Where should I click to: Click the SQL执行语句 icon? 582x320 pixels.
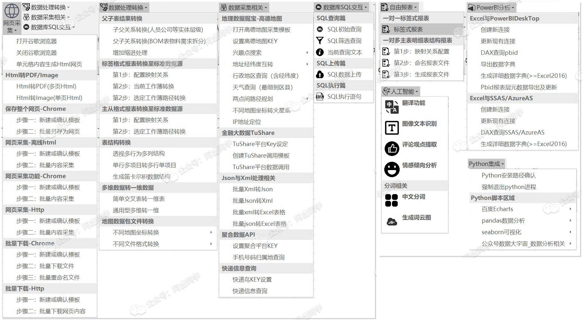coord(320,96)
